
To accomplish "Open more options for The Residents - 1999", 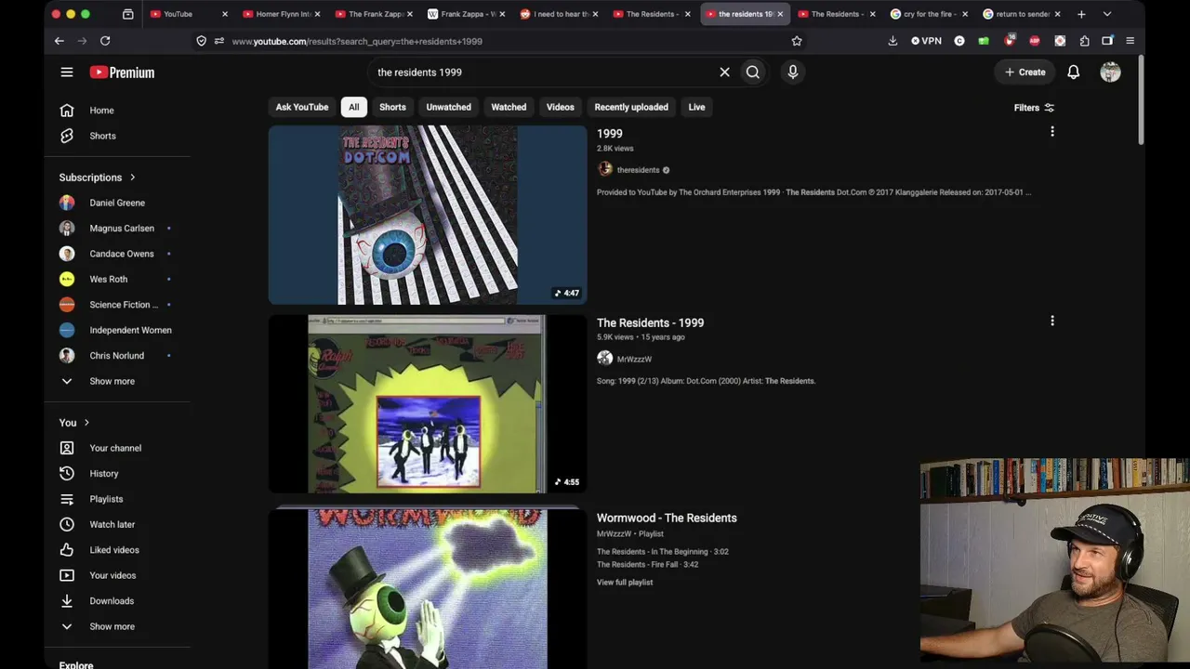I will [x=1052, y=321].
